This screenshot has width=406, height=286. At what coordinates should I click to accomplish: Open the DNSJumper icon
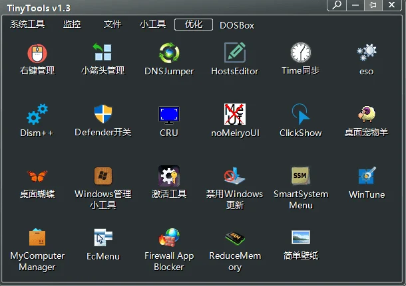[169, 53]
